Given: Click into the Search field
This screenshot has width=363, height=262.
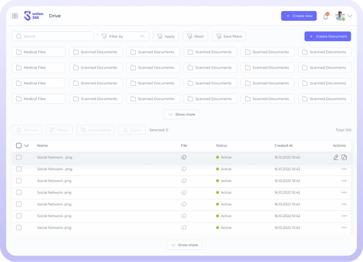Looking at the screenshot, I should (53, 36).
